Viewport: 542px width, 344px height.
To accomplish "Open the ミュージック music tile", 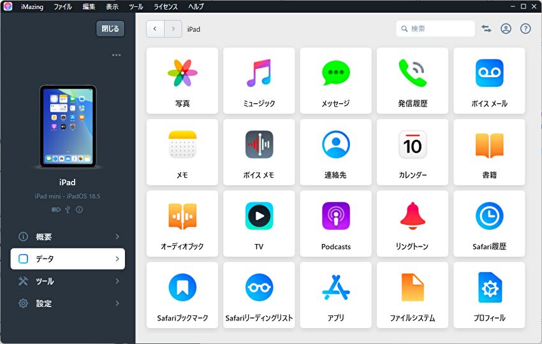I will [x=259, y=81].
